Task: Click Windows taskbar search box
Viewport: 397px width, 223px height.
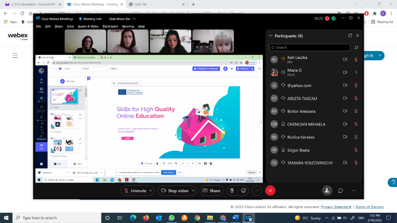Action: click(57, 218)
